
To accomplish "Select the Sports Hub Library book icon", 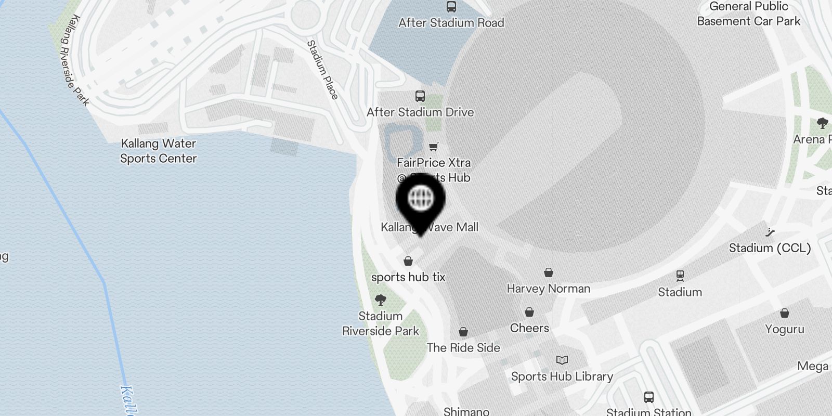I will (562, 360).
